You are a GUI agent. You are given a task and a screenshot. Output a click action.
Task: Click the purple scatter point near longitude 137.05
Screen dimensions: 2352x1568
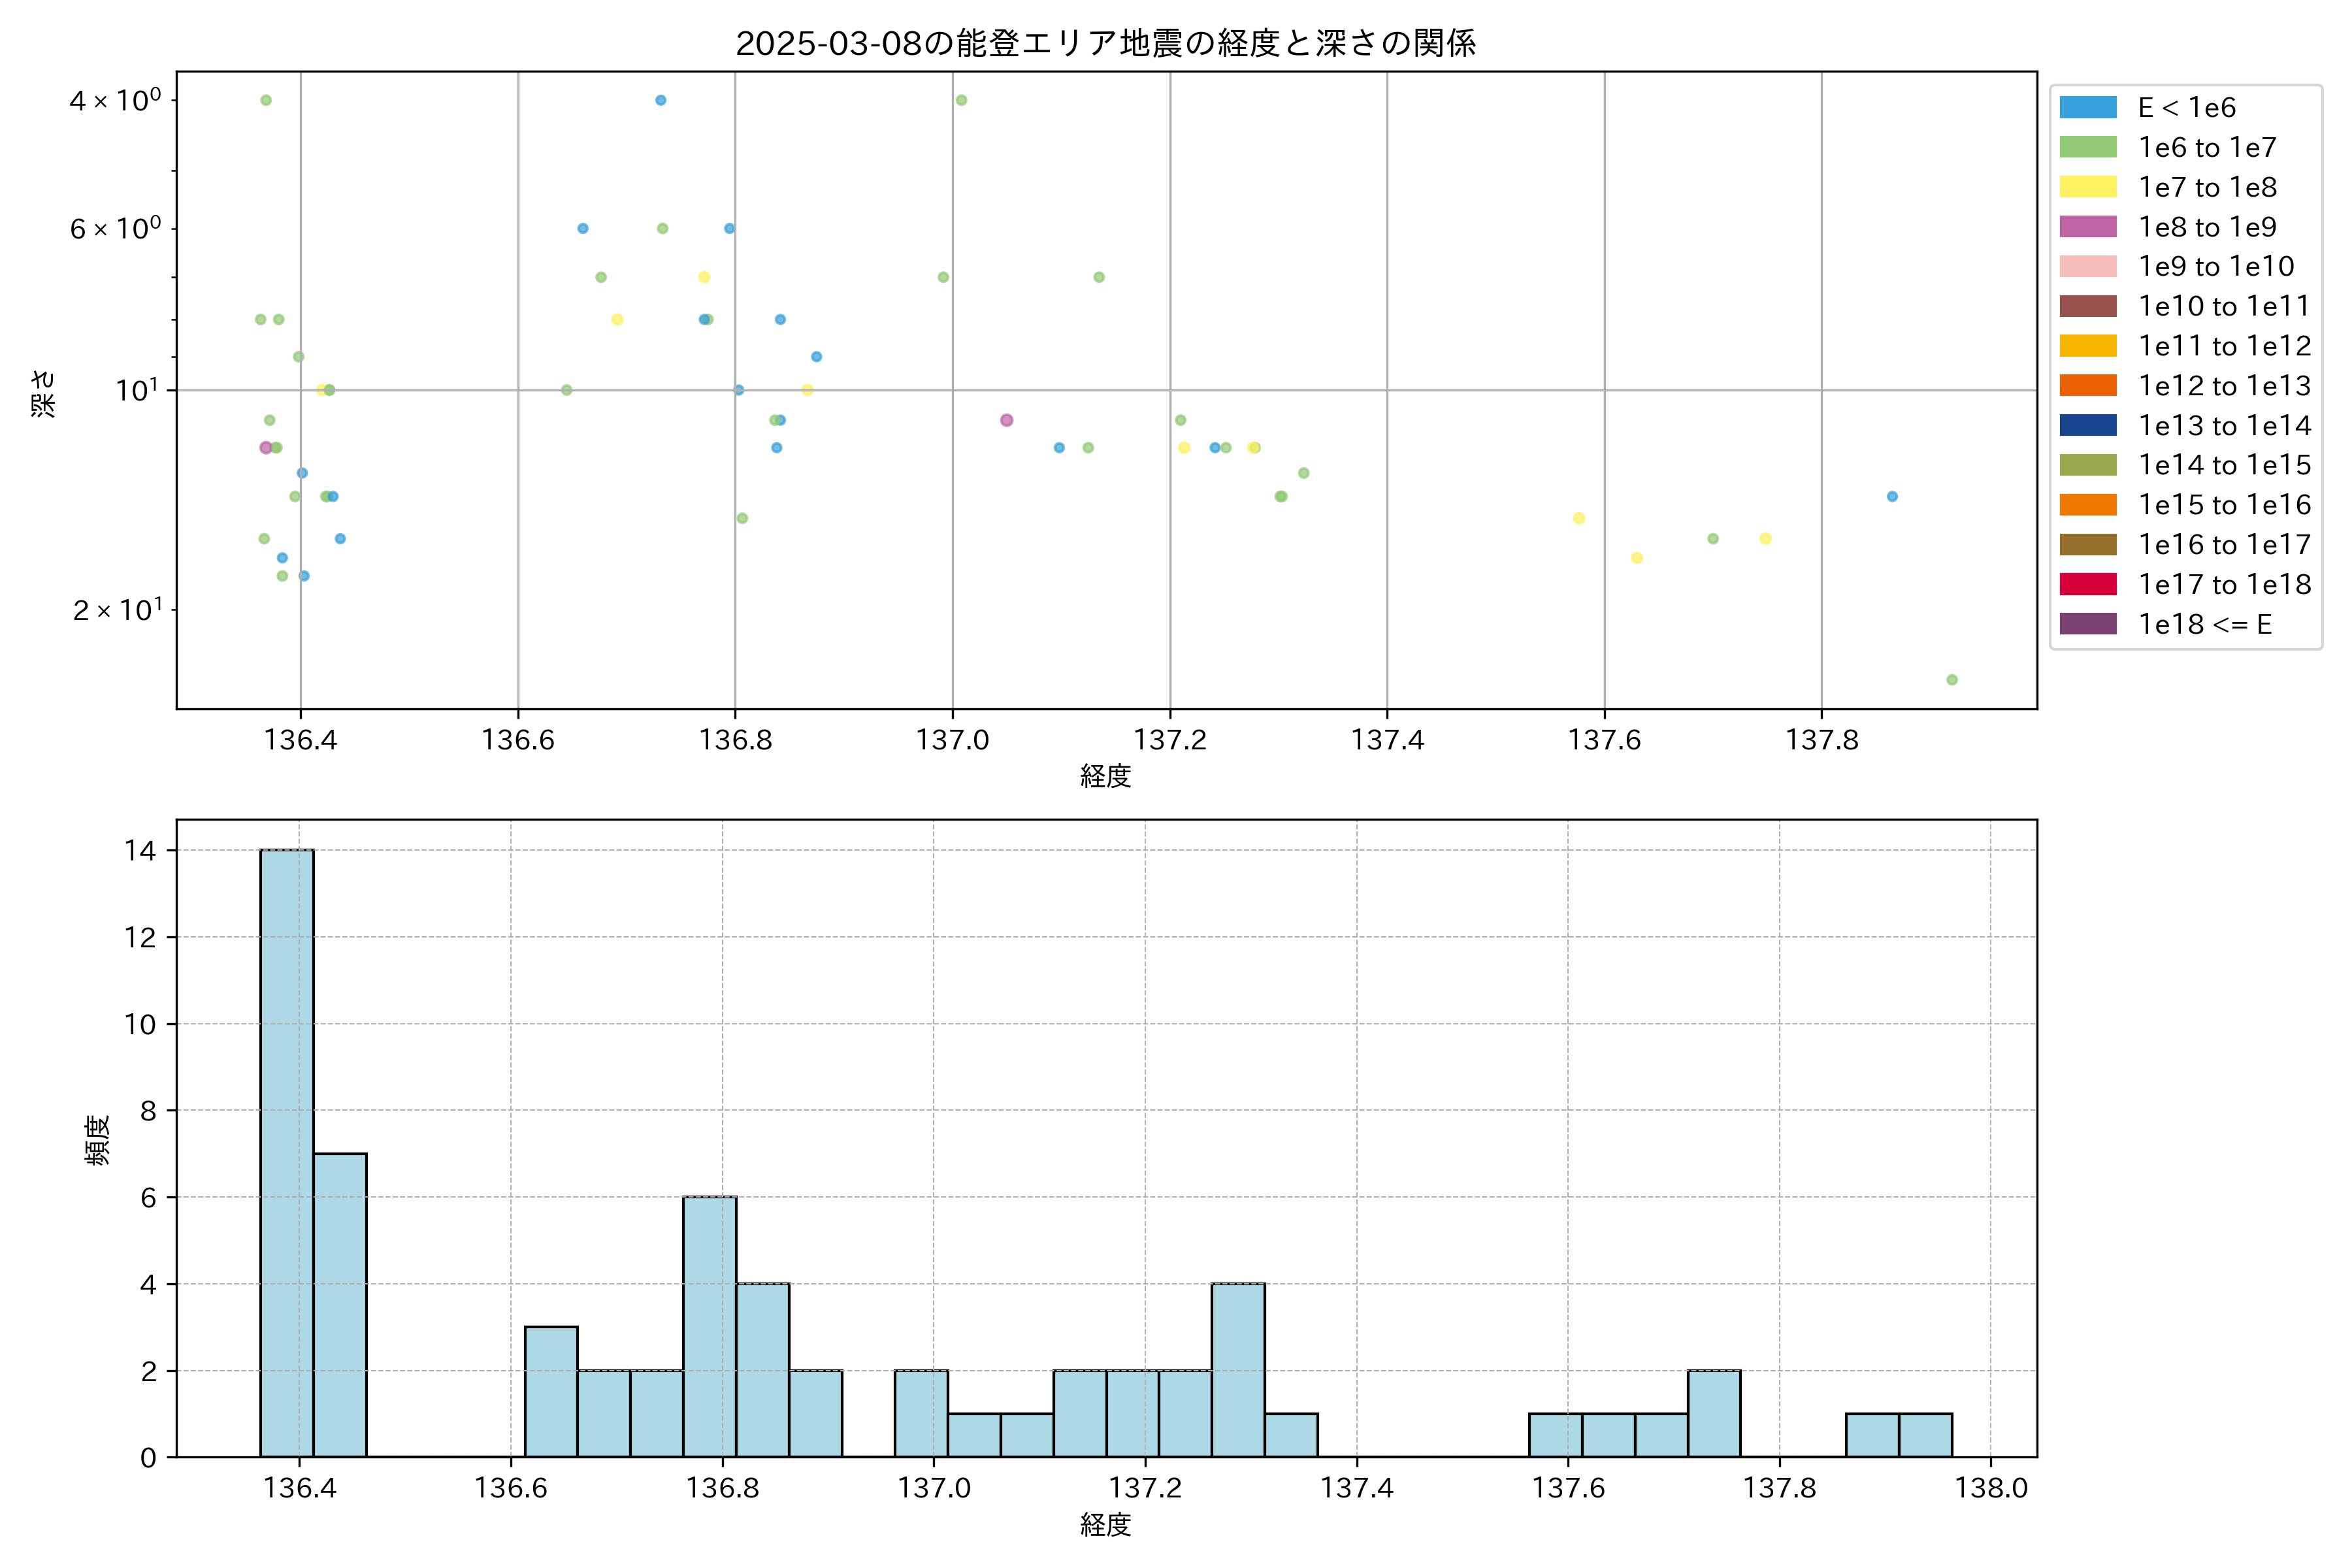[x=1007, y=420]
